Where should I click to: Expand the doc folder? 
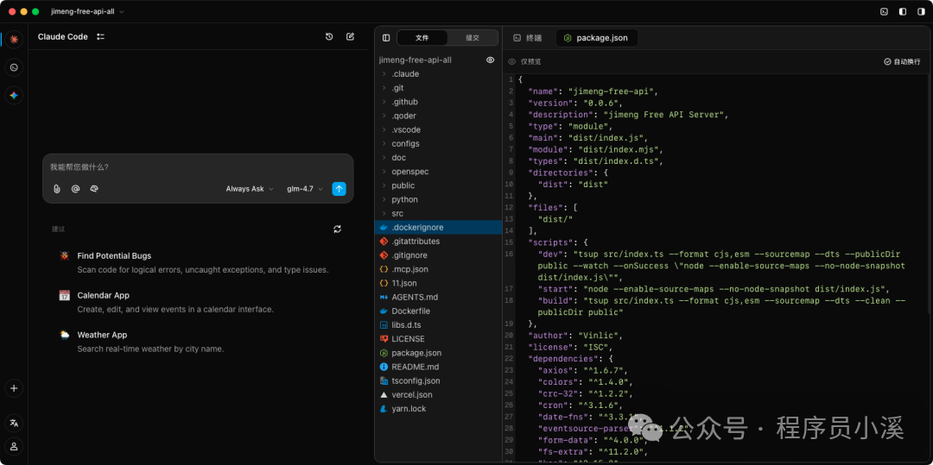pos(438,158)
